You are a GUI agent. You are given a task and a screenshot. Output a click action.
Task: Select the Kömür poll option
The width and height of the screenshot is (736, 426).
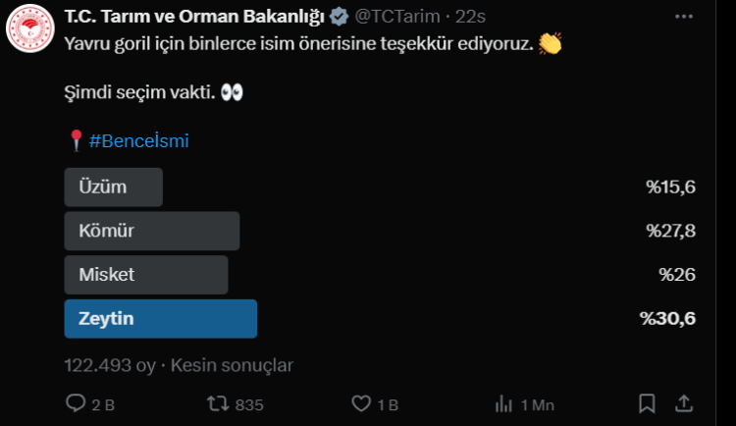coord(151,231)
